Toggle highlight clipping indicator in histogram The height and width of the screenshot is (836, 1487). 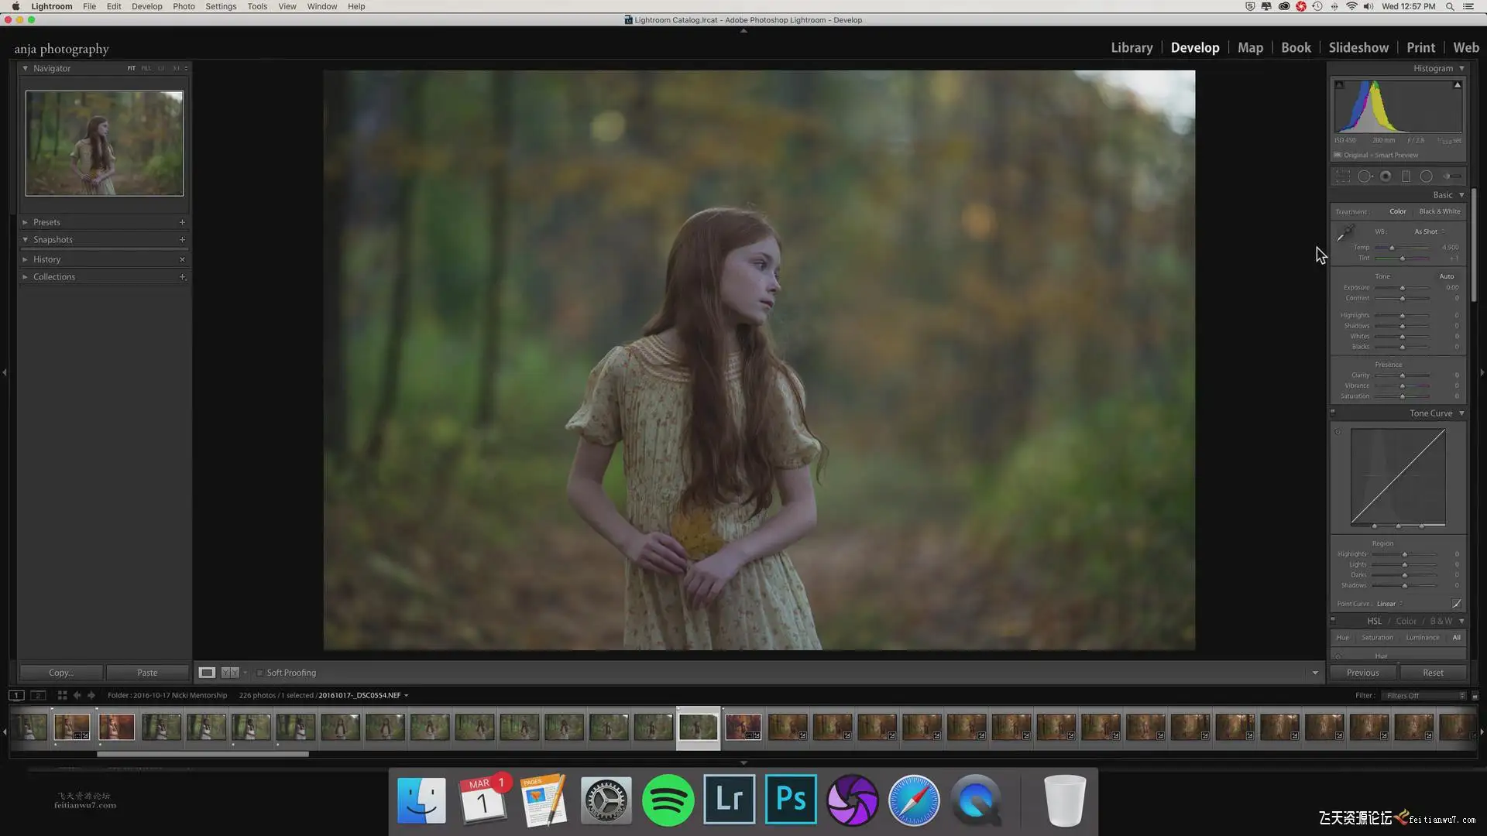point(1457,85)
